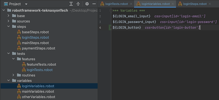Open the Project view dropdown
The height and width of the screenshot is (100, 219).
pyautogui.click(x=26, y=4)
